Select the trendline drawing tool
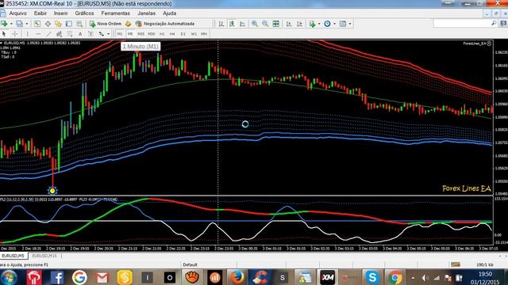Viewport: 508px width, 285px height. click(x=48, y=33)
